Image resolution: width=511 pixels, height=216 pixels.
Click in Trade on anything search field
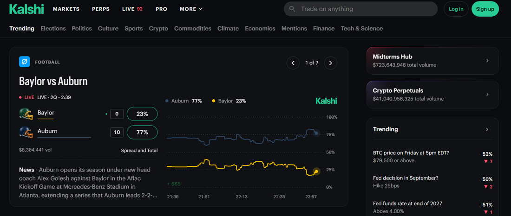[360, 9]
